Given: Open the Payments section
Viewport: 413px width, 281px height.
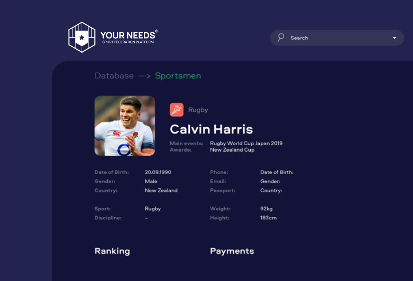Looking at the screenshot, I should (232, 251).
